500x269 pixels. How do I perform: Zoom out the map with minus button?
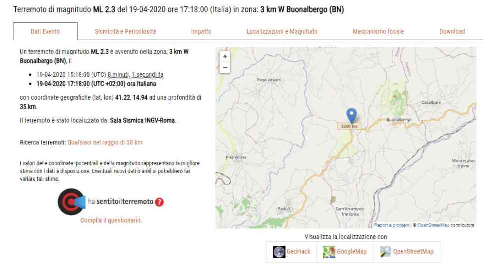click(225, 68)
